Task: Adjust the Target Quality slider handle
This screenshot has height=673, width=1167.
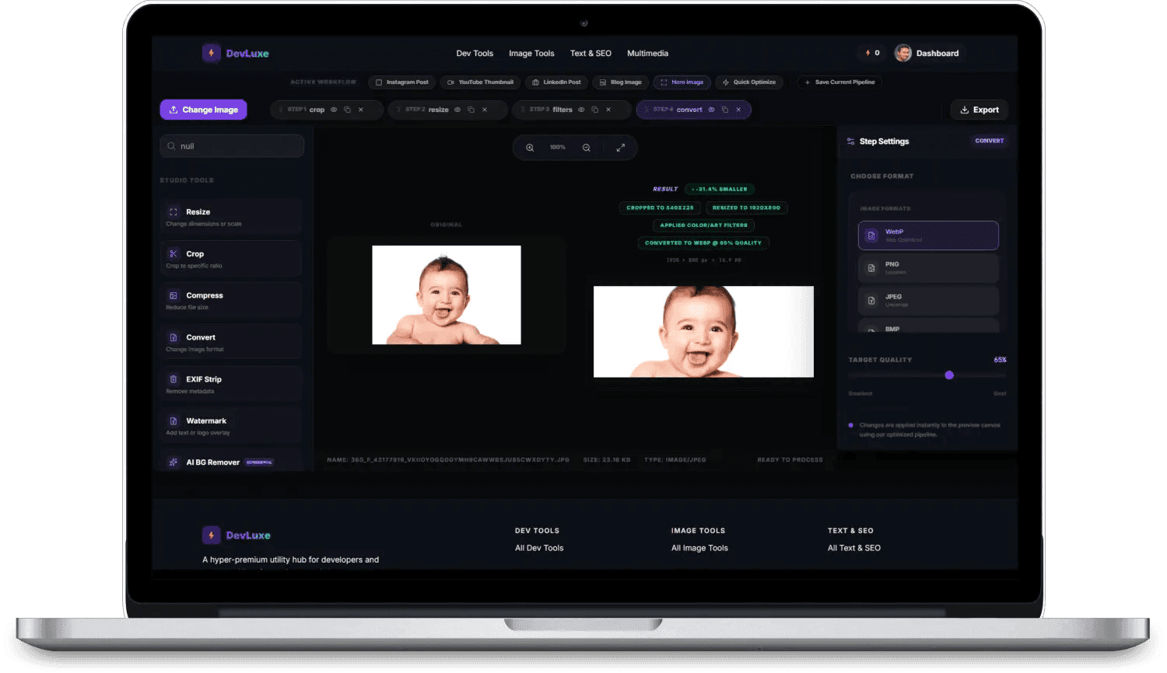Action: coord(949,375)
